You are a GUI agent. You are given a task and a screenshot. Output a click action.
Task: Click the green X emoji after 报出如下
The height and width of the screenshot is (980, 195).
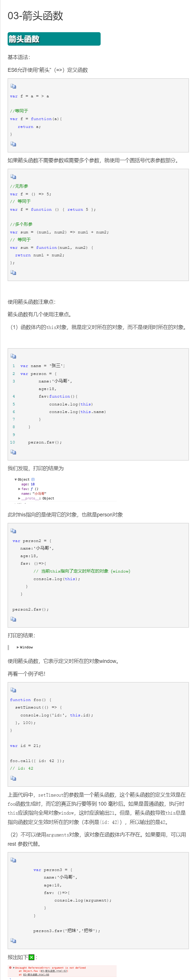pos(32,957)
